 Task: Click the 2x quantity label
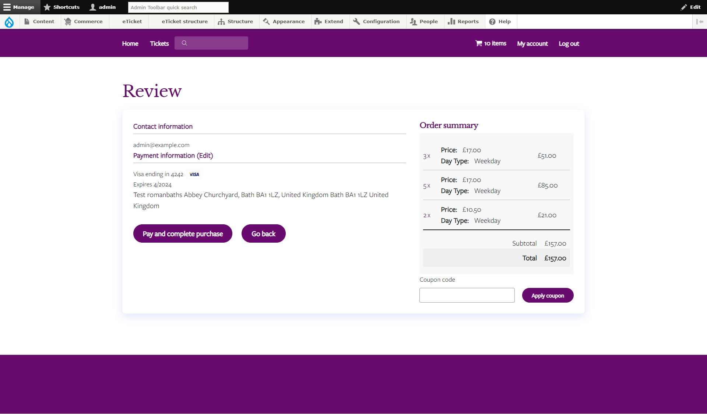point(427,215)
